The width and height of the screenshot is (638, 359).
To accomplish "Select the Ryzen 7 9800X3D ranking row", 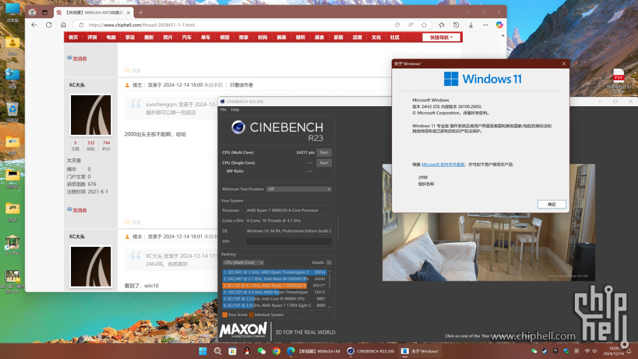I will point(274,285).
